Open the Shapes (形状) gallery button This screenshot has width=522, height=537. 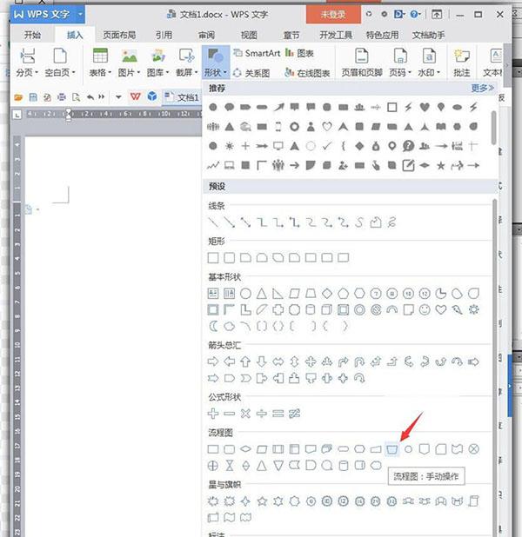click(x=216, y=63)
